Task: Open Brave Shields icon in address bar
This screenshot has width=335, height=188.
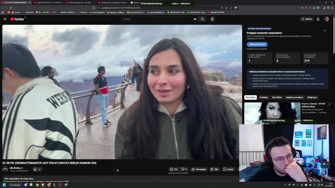Action: click(x=236, y=8)
